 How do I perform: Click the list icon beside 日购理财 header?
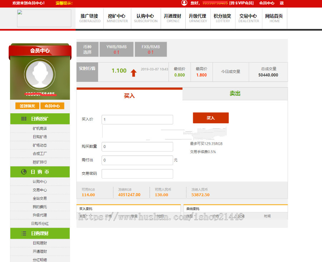[x=23, y=234]
